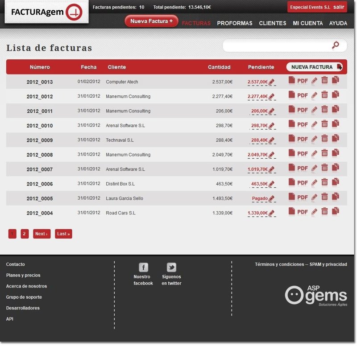Edit invoice 2012_0012 using pencil icon
The image size is (357, 346).
click(x=314, y=95)
